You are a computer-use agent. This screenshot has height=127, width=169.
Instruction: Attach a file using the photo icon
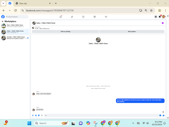[x=36, y=115]
